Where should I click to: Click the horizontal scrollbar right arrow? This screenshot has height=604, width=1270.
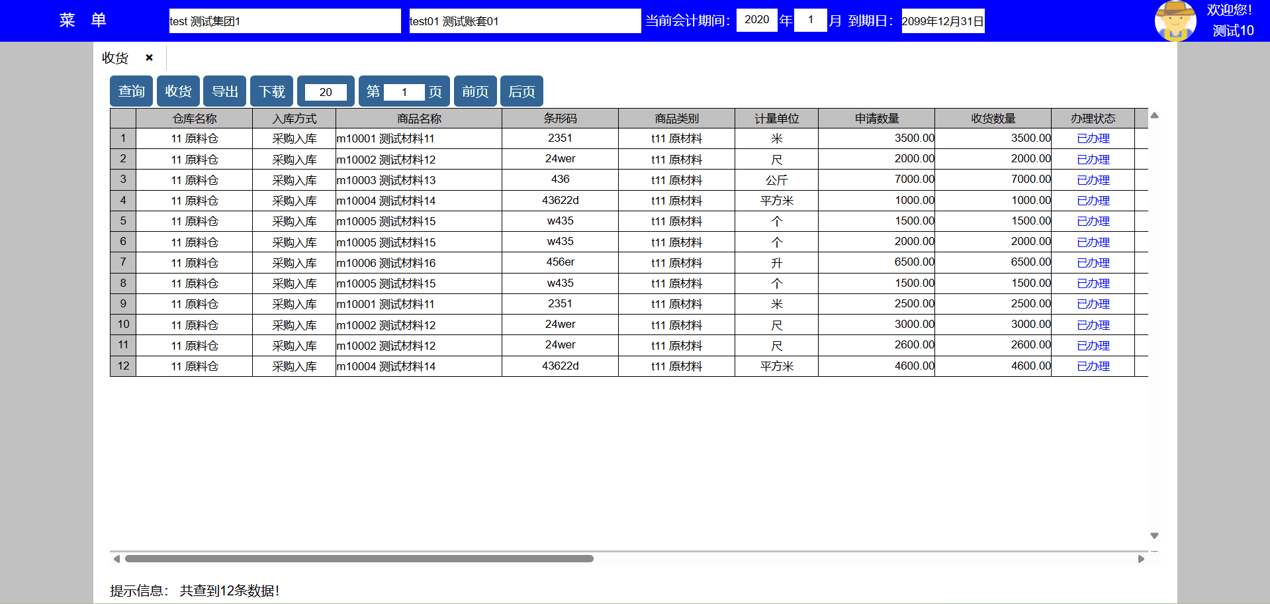click(x=1141, y=559)
